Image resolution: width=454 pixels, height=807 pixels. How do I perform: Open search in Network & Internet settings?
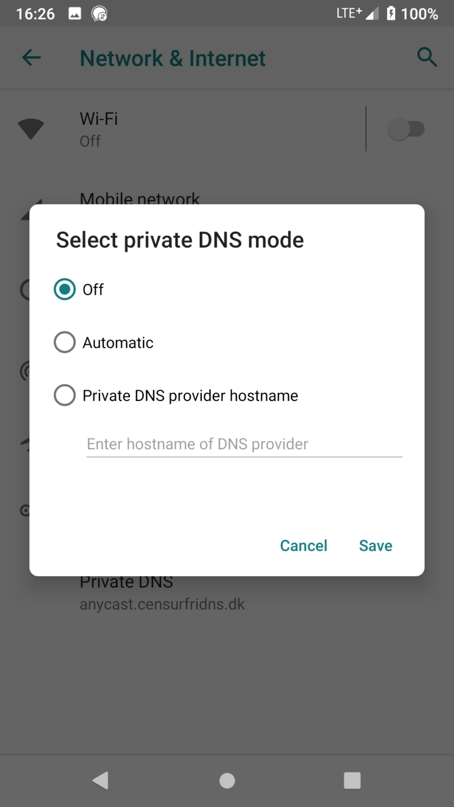[427, 58]
